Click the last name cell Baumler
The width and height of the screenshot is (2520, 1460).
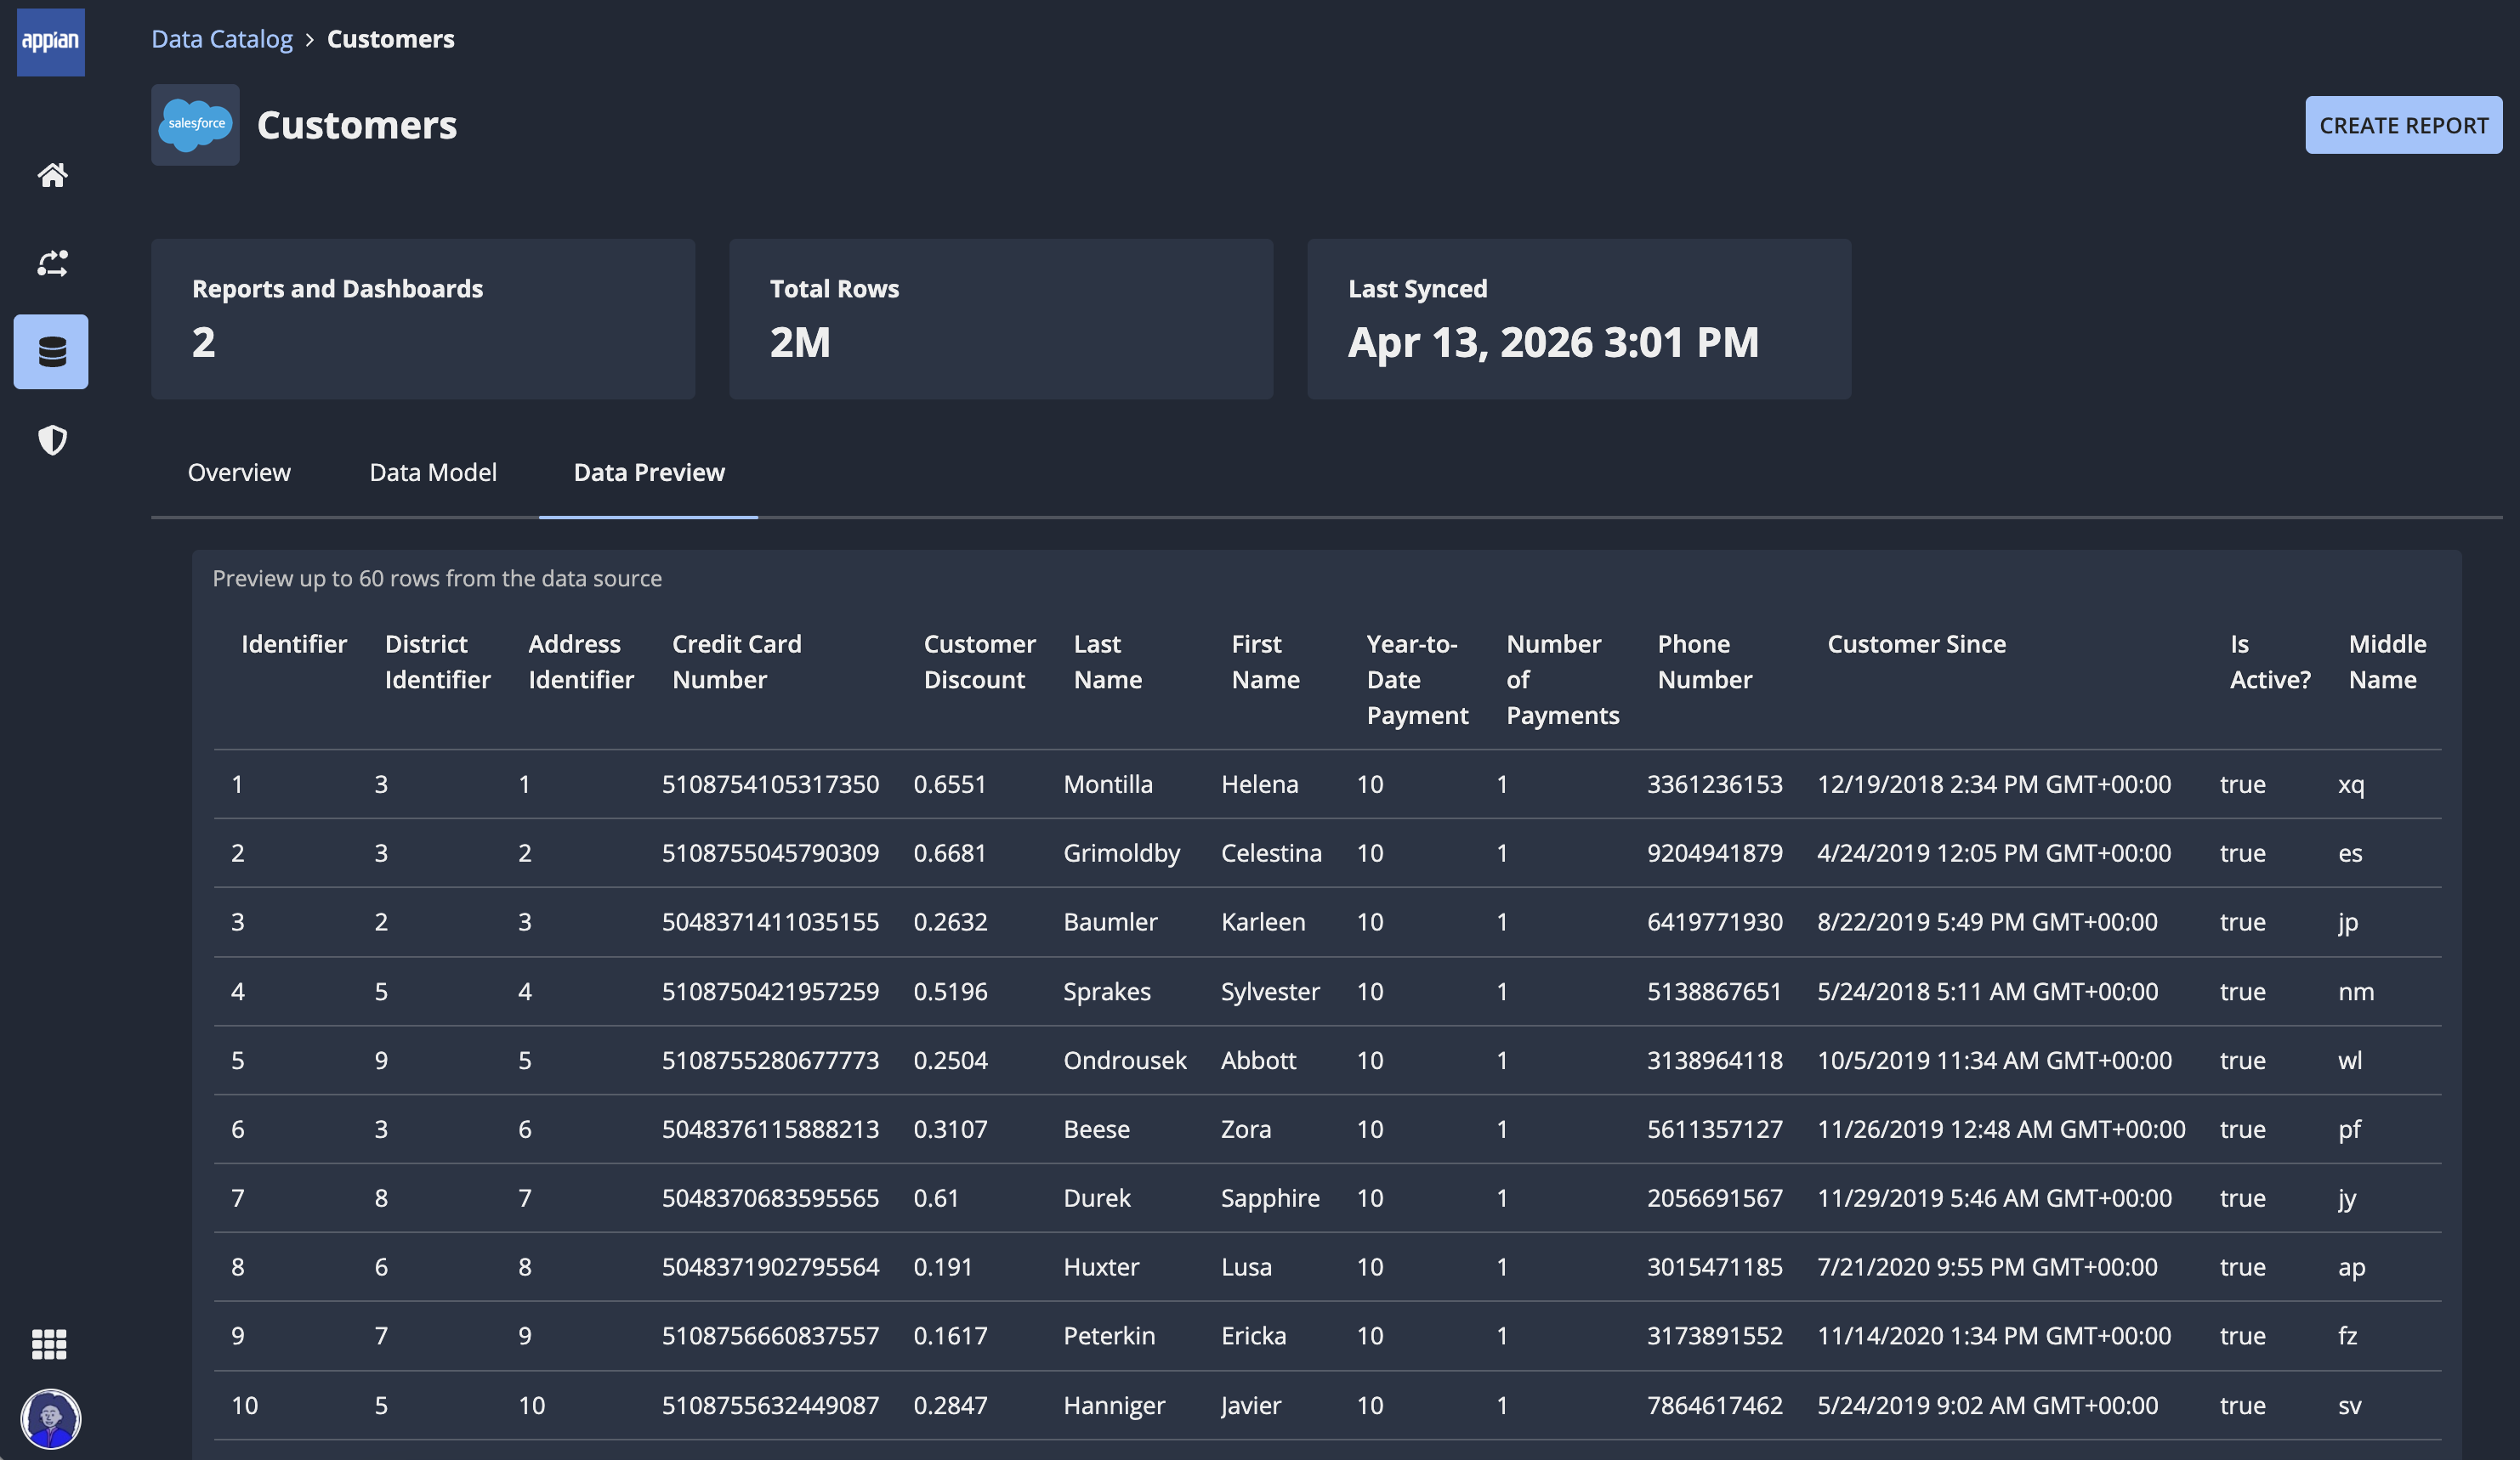1110,922
